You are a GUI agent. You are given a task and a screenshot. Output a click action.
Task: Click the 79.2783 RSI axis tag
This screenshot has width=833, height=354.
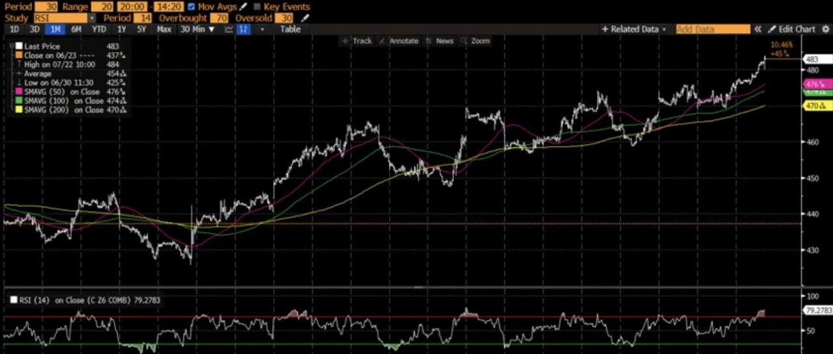point(818,312)
